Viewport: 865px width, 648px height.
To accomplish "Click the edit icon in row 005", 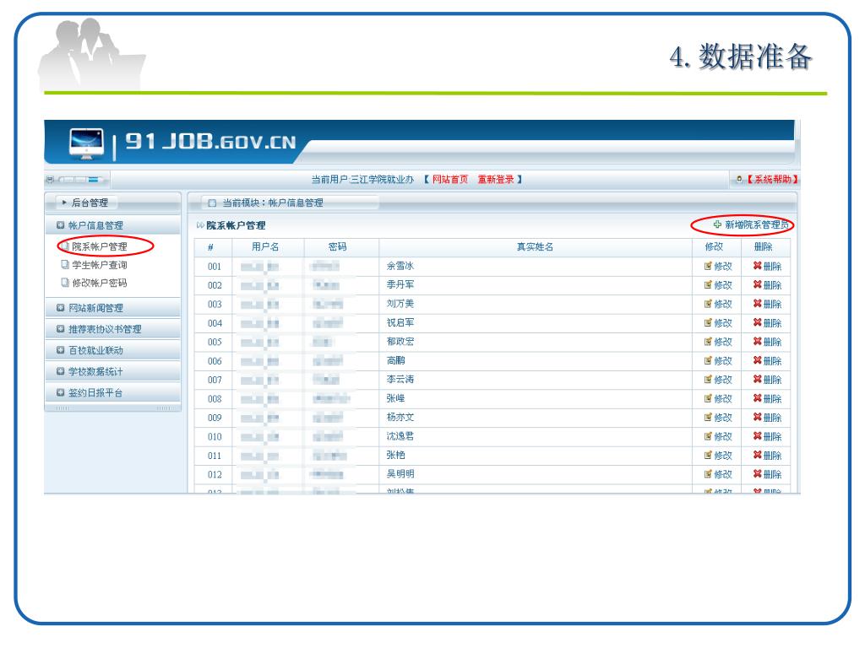I will 708,342.
